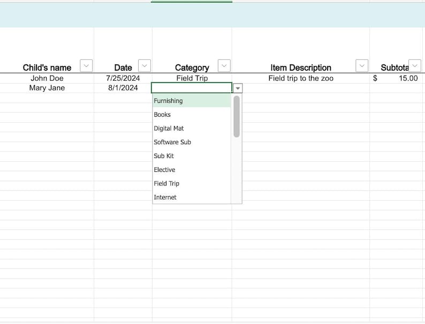Select the Mary Jane cell
Image resolution: width=425 pixels, height=324 pixels.
pyautogui.click(x=47, y=88)
